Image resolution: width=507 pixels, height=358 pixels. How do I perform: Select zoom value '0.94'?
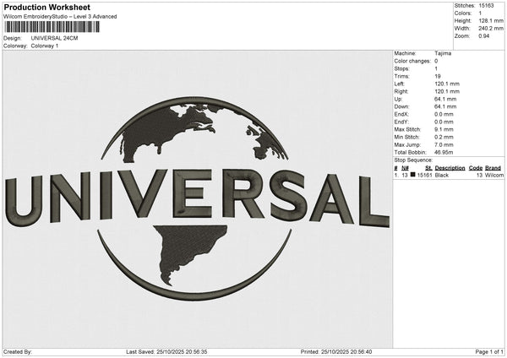484,35
